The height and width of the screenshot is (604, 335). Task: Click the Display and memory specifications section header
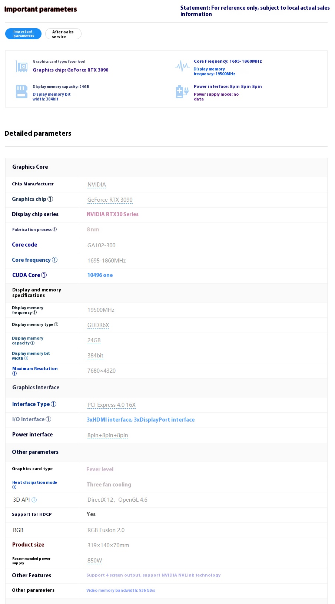(37, 293)
